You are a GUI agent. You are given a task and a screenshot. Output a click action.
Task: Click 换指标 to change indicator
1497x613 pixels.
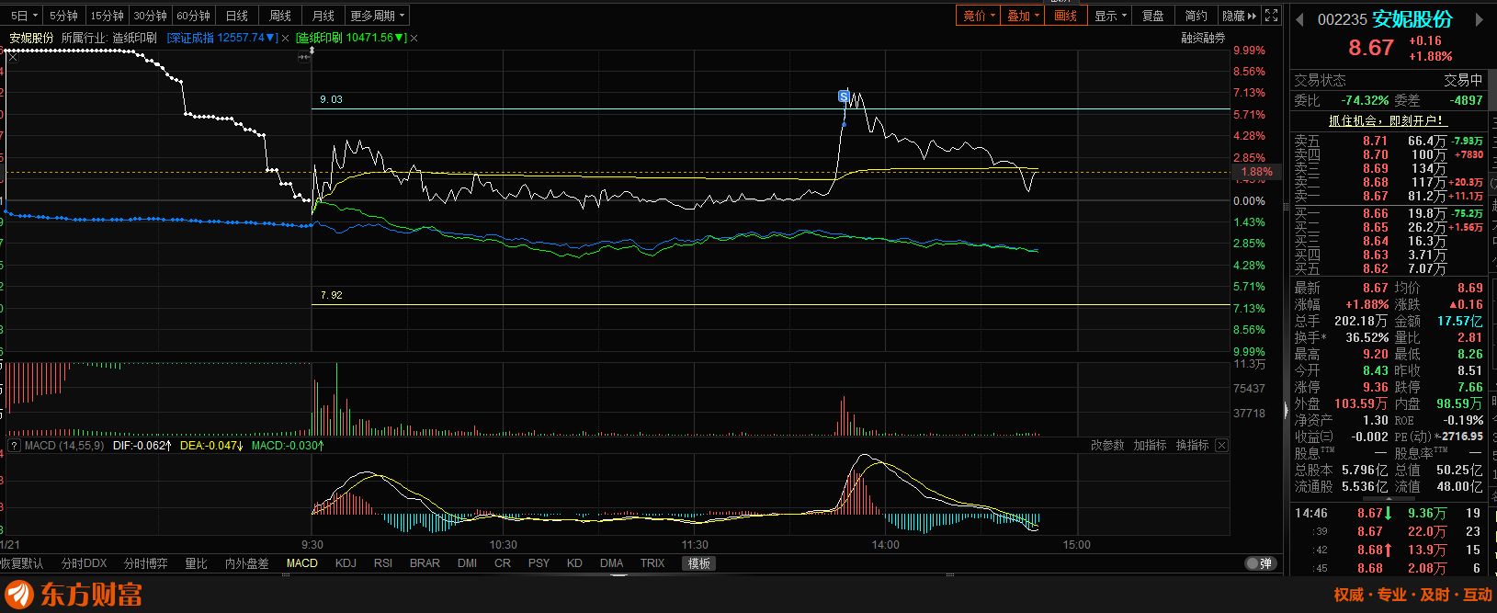tap(1192, 445)
